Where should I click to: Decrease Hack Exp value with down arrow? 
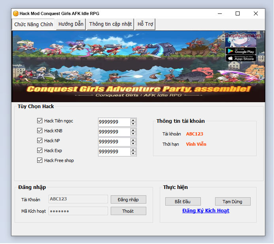tap(133, 154)
